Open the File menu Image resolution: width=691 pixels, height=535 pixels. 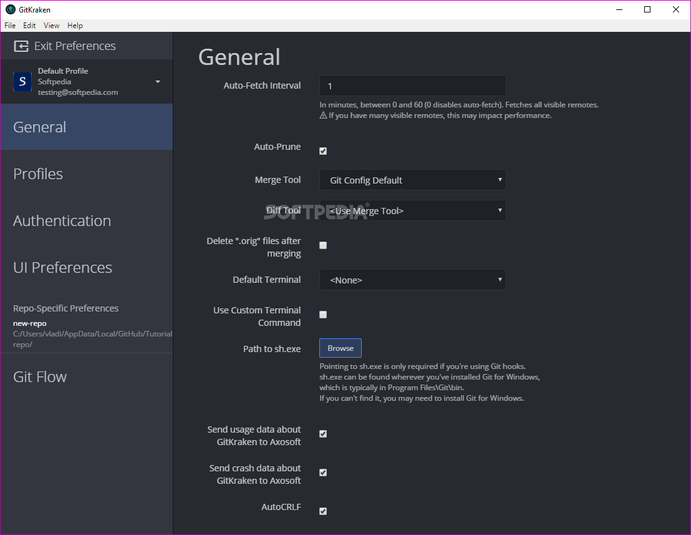pyautogui.click(x=9, y=25)
